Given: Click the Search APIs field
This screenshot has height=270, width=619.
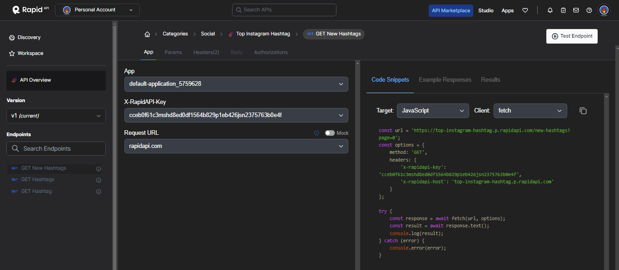Looking at the screenshot, I should coord(284,10).
